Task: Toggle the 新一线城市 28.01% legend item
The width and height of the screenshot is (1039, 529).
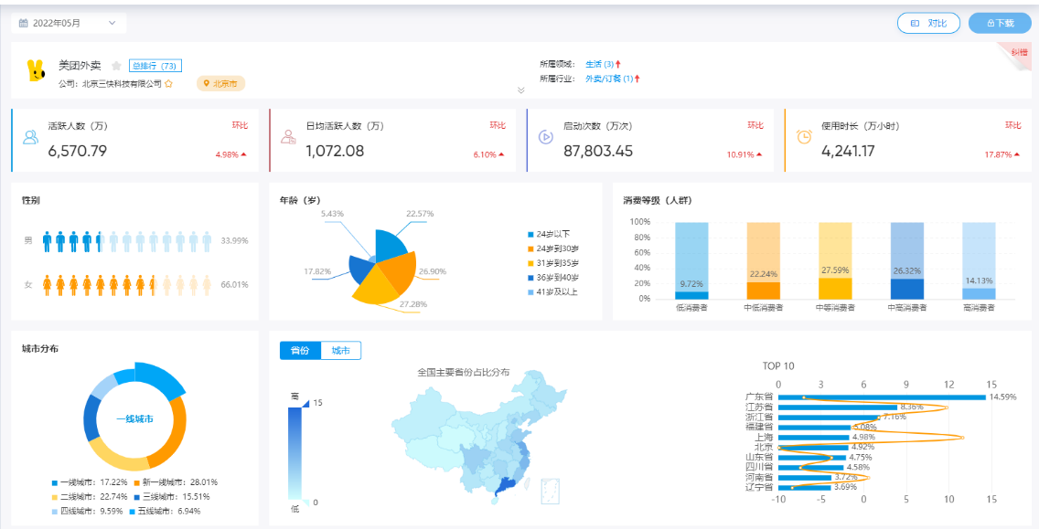Action: point(176,482)
